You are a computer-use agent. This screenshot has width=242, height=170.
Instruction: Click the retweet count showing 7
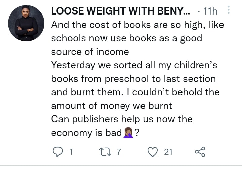118,152
